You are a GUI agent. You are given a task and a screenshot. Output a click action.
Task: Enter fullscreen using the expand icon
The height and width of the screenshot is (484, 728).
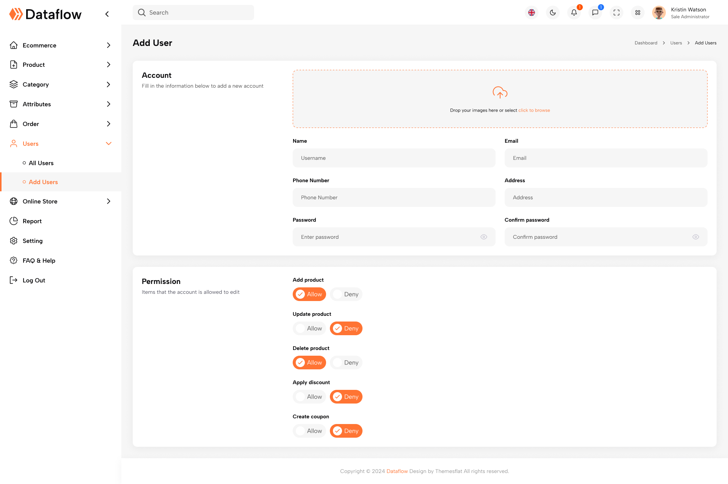616,13
